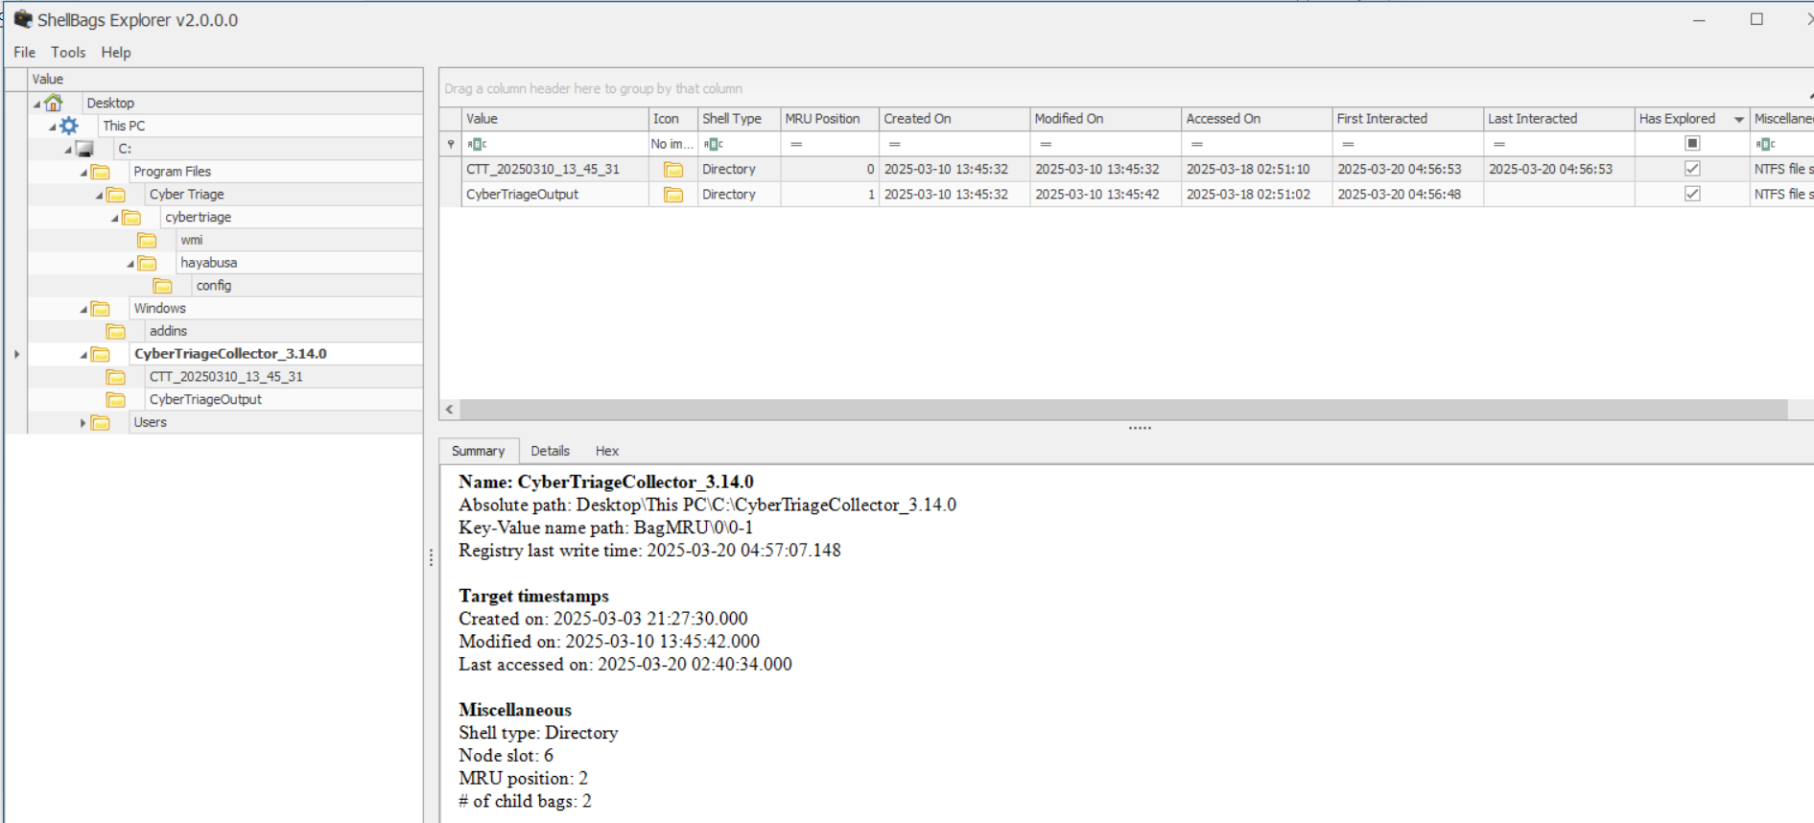This screenshot has width=1814, height=823.
Task: Click the Modified On equals filter icon
Action: tap(1046, 144)
